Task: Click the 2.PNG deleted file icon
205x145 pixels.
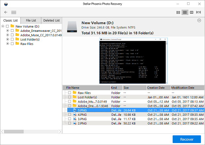Action: [75, 123]
